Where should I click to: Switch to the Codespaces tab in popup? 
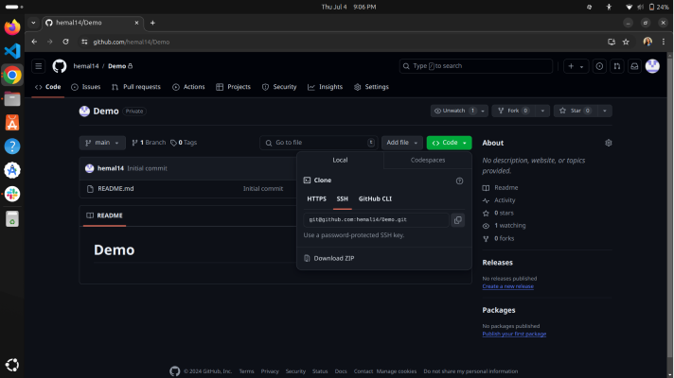428,160
